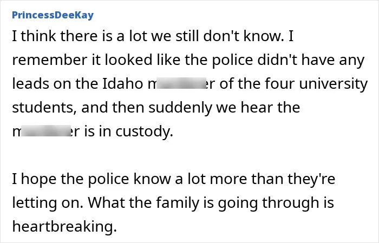The height and width of the screenshot is (243, 379).
Task: Click the word 'custody' in the comment
Action: click(x=144, y=132)
